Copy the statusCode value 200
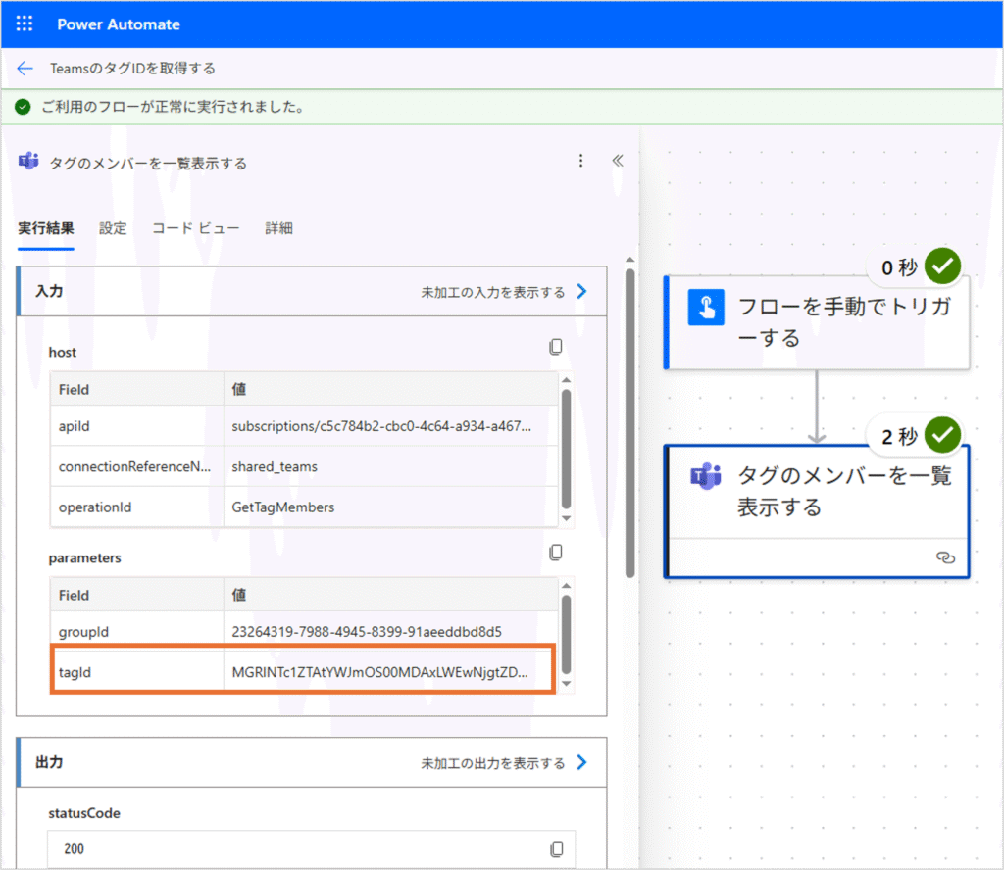 click(557, 848)
